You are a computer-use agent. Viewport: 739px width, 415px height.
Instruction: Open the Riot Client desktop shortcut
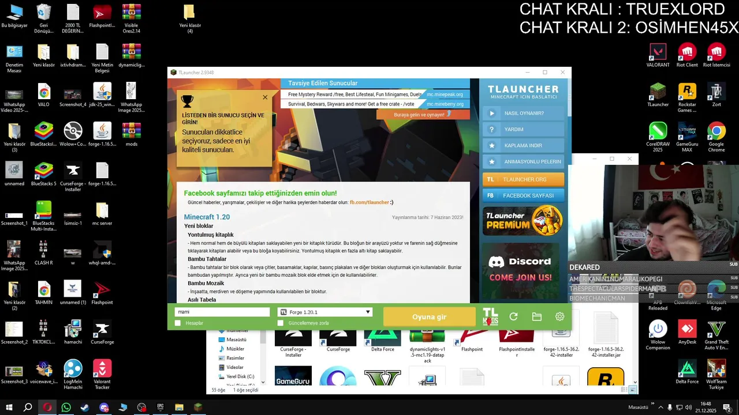click(x=687, y=56)
